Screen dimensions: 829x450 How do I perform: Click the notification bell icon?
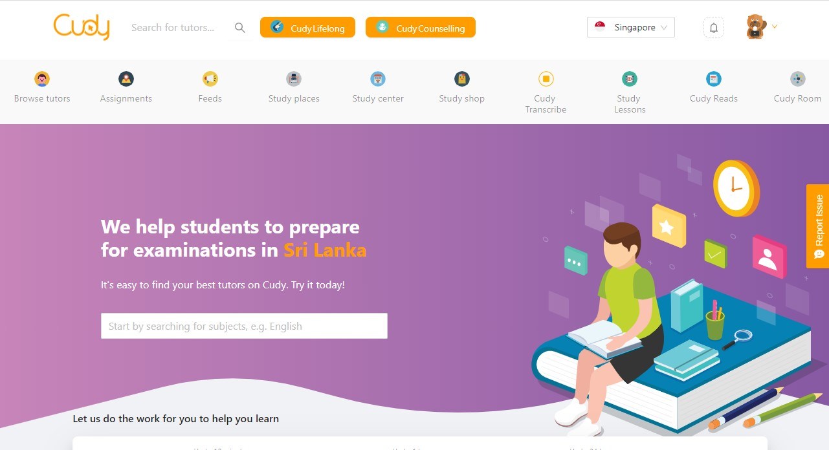[714, 28]
